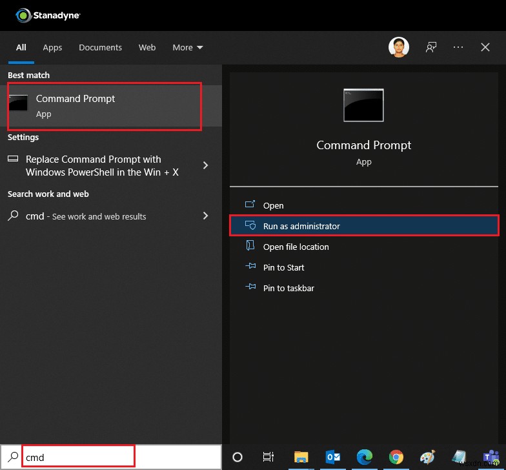The image size is (506, 470).
Task: Launch File Explorer from taskbar
Action: pos(301,457)
